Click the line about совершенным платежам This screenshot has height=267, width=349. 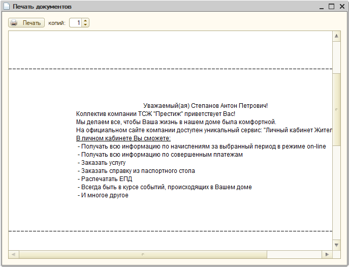point(160,155)
